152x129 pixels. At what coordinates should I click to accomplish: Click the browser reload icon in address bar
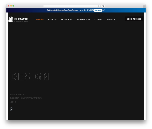click(x=99, y=6)
